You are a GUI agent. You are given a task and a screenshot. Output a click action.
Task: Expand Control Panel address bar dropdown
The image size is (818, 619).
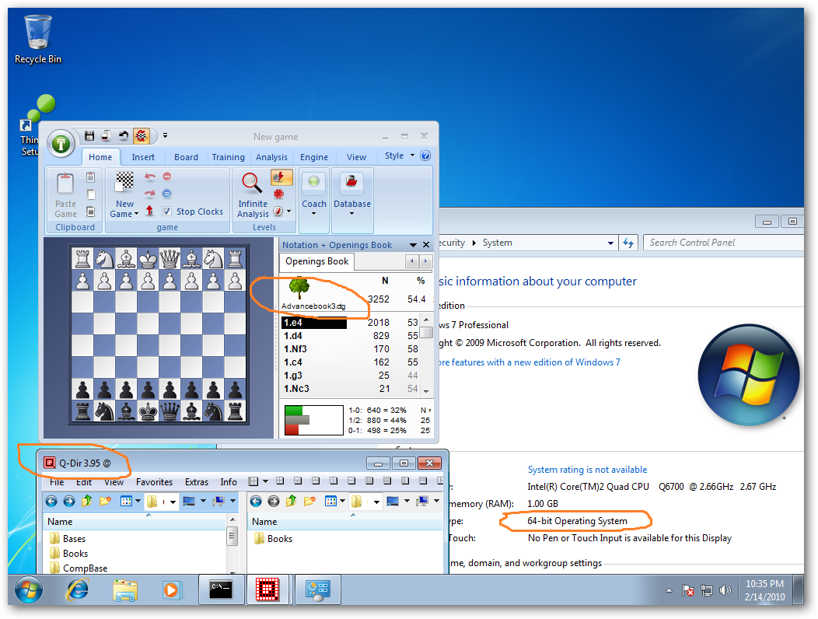point(610,243)
